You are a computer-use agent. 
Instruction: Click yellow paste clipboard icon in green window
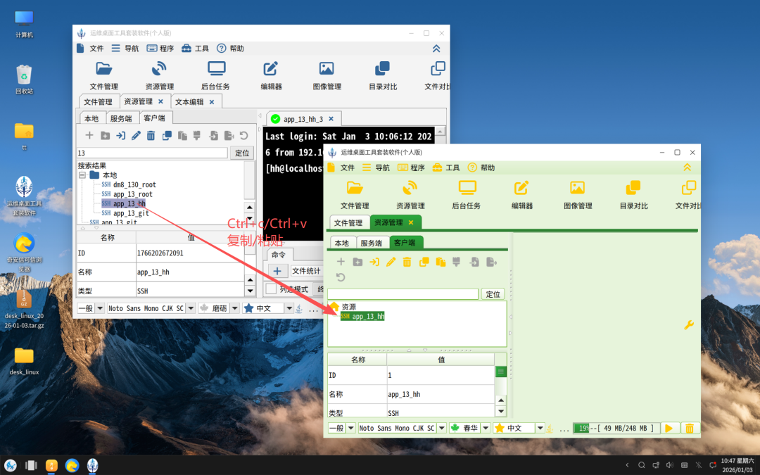click(441, 262)
